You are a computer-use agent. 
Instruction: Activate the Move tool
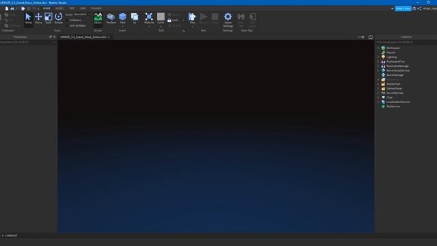tap(38, 18)
